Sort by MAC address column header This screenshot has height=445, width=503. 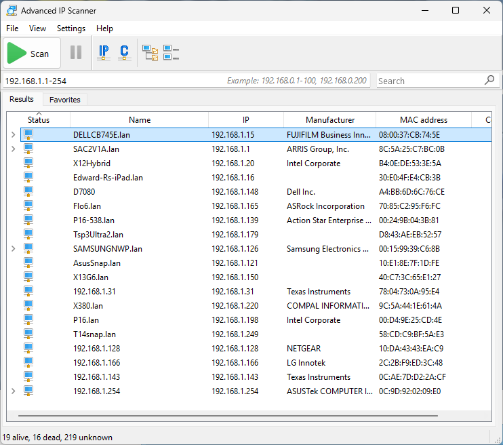coord(424,120)
